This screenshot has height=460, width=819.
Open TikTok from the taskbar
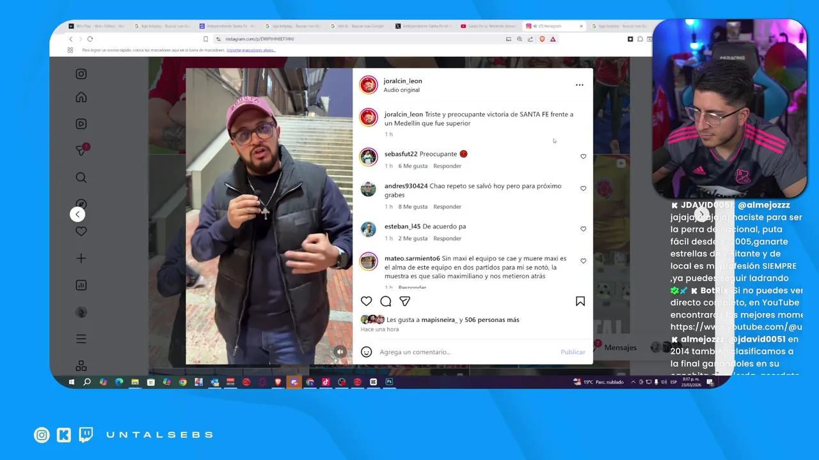(x=326, y=382)
